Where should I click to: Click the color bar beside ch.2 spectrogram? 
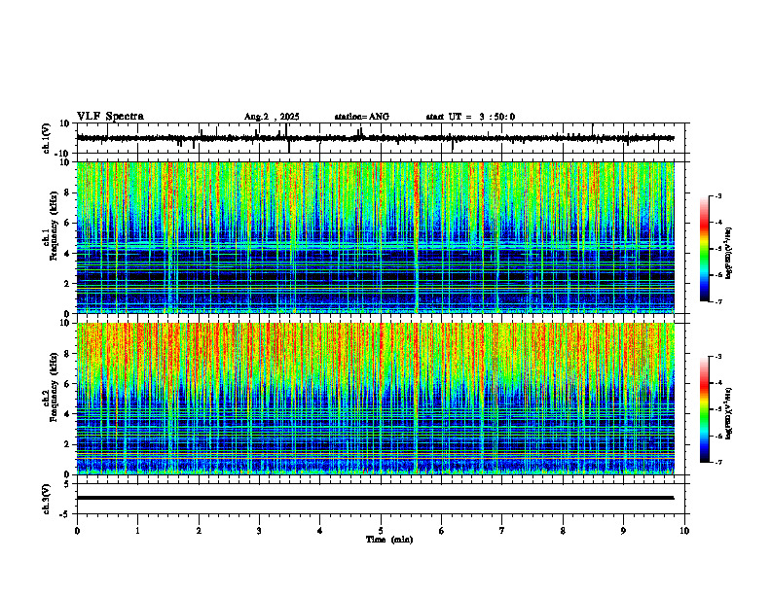point(705,409)
